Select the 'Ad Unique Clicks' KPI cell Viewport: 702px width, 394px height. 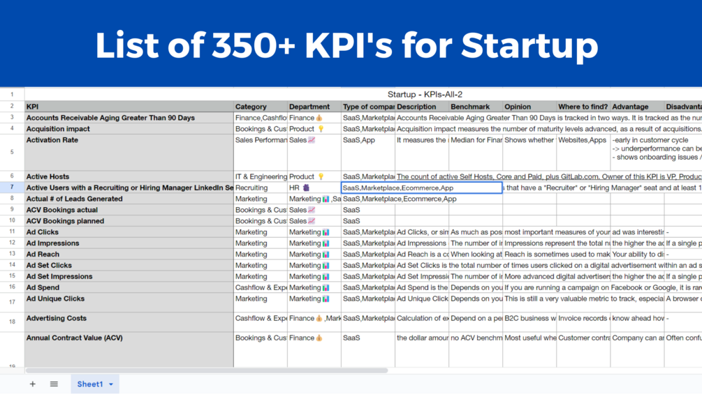coord(129,303)
